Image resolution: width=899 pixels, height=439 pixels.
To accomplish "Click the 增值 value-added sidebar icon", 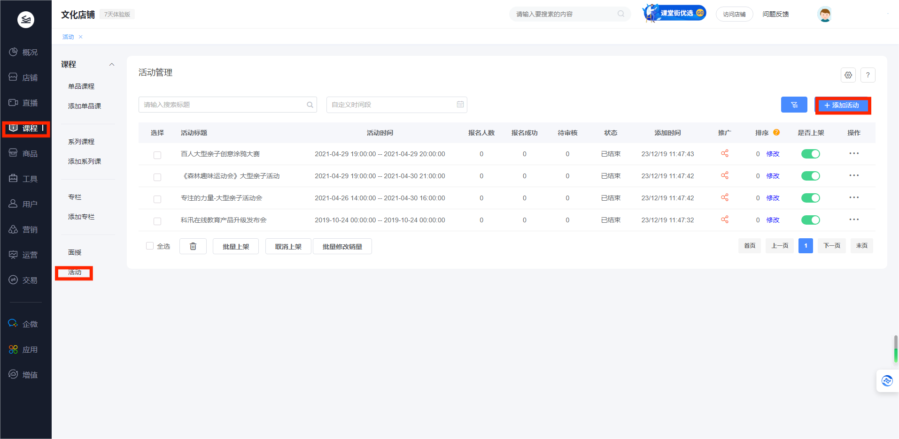I will pyautogui.click(x=13, y=374).
